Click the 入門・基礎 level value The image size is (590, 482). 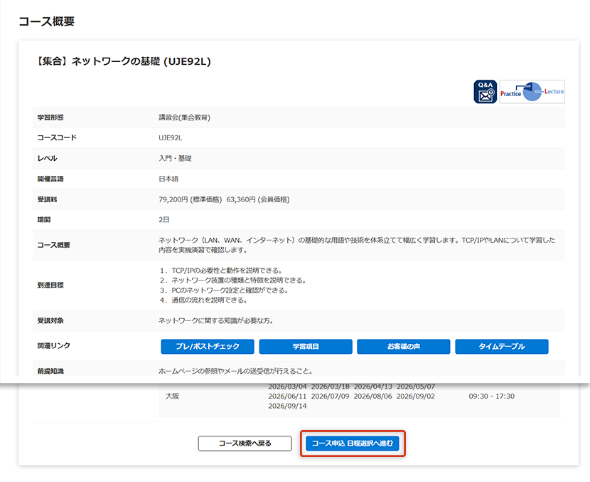click(175, 158)
